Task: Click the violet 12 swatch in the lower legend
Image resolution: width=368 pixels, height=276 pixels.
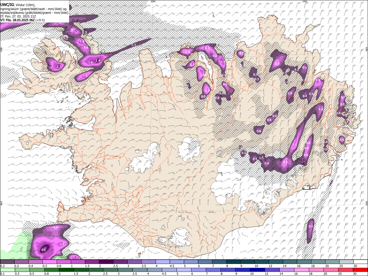Action: pos(272,270)
